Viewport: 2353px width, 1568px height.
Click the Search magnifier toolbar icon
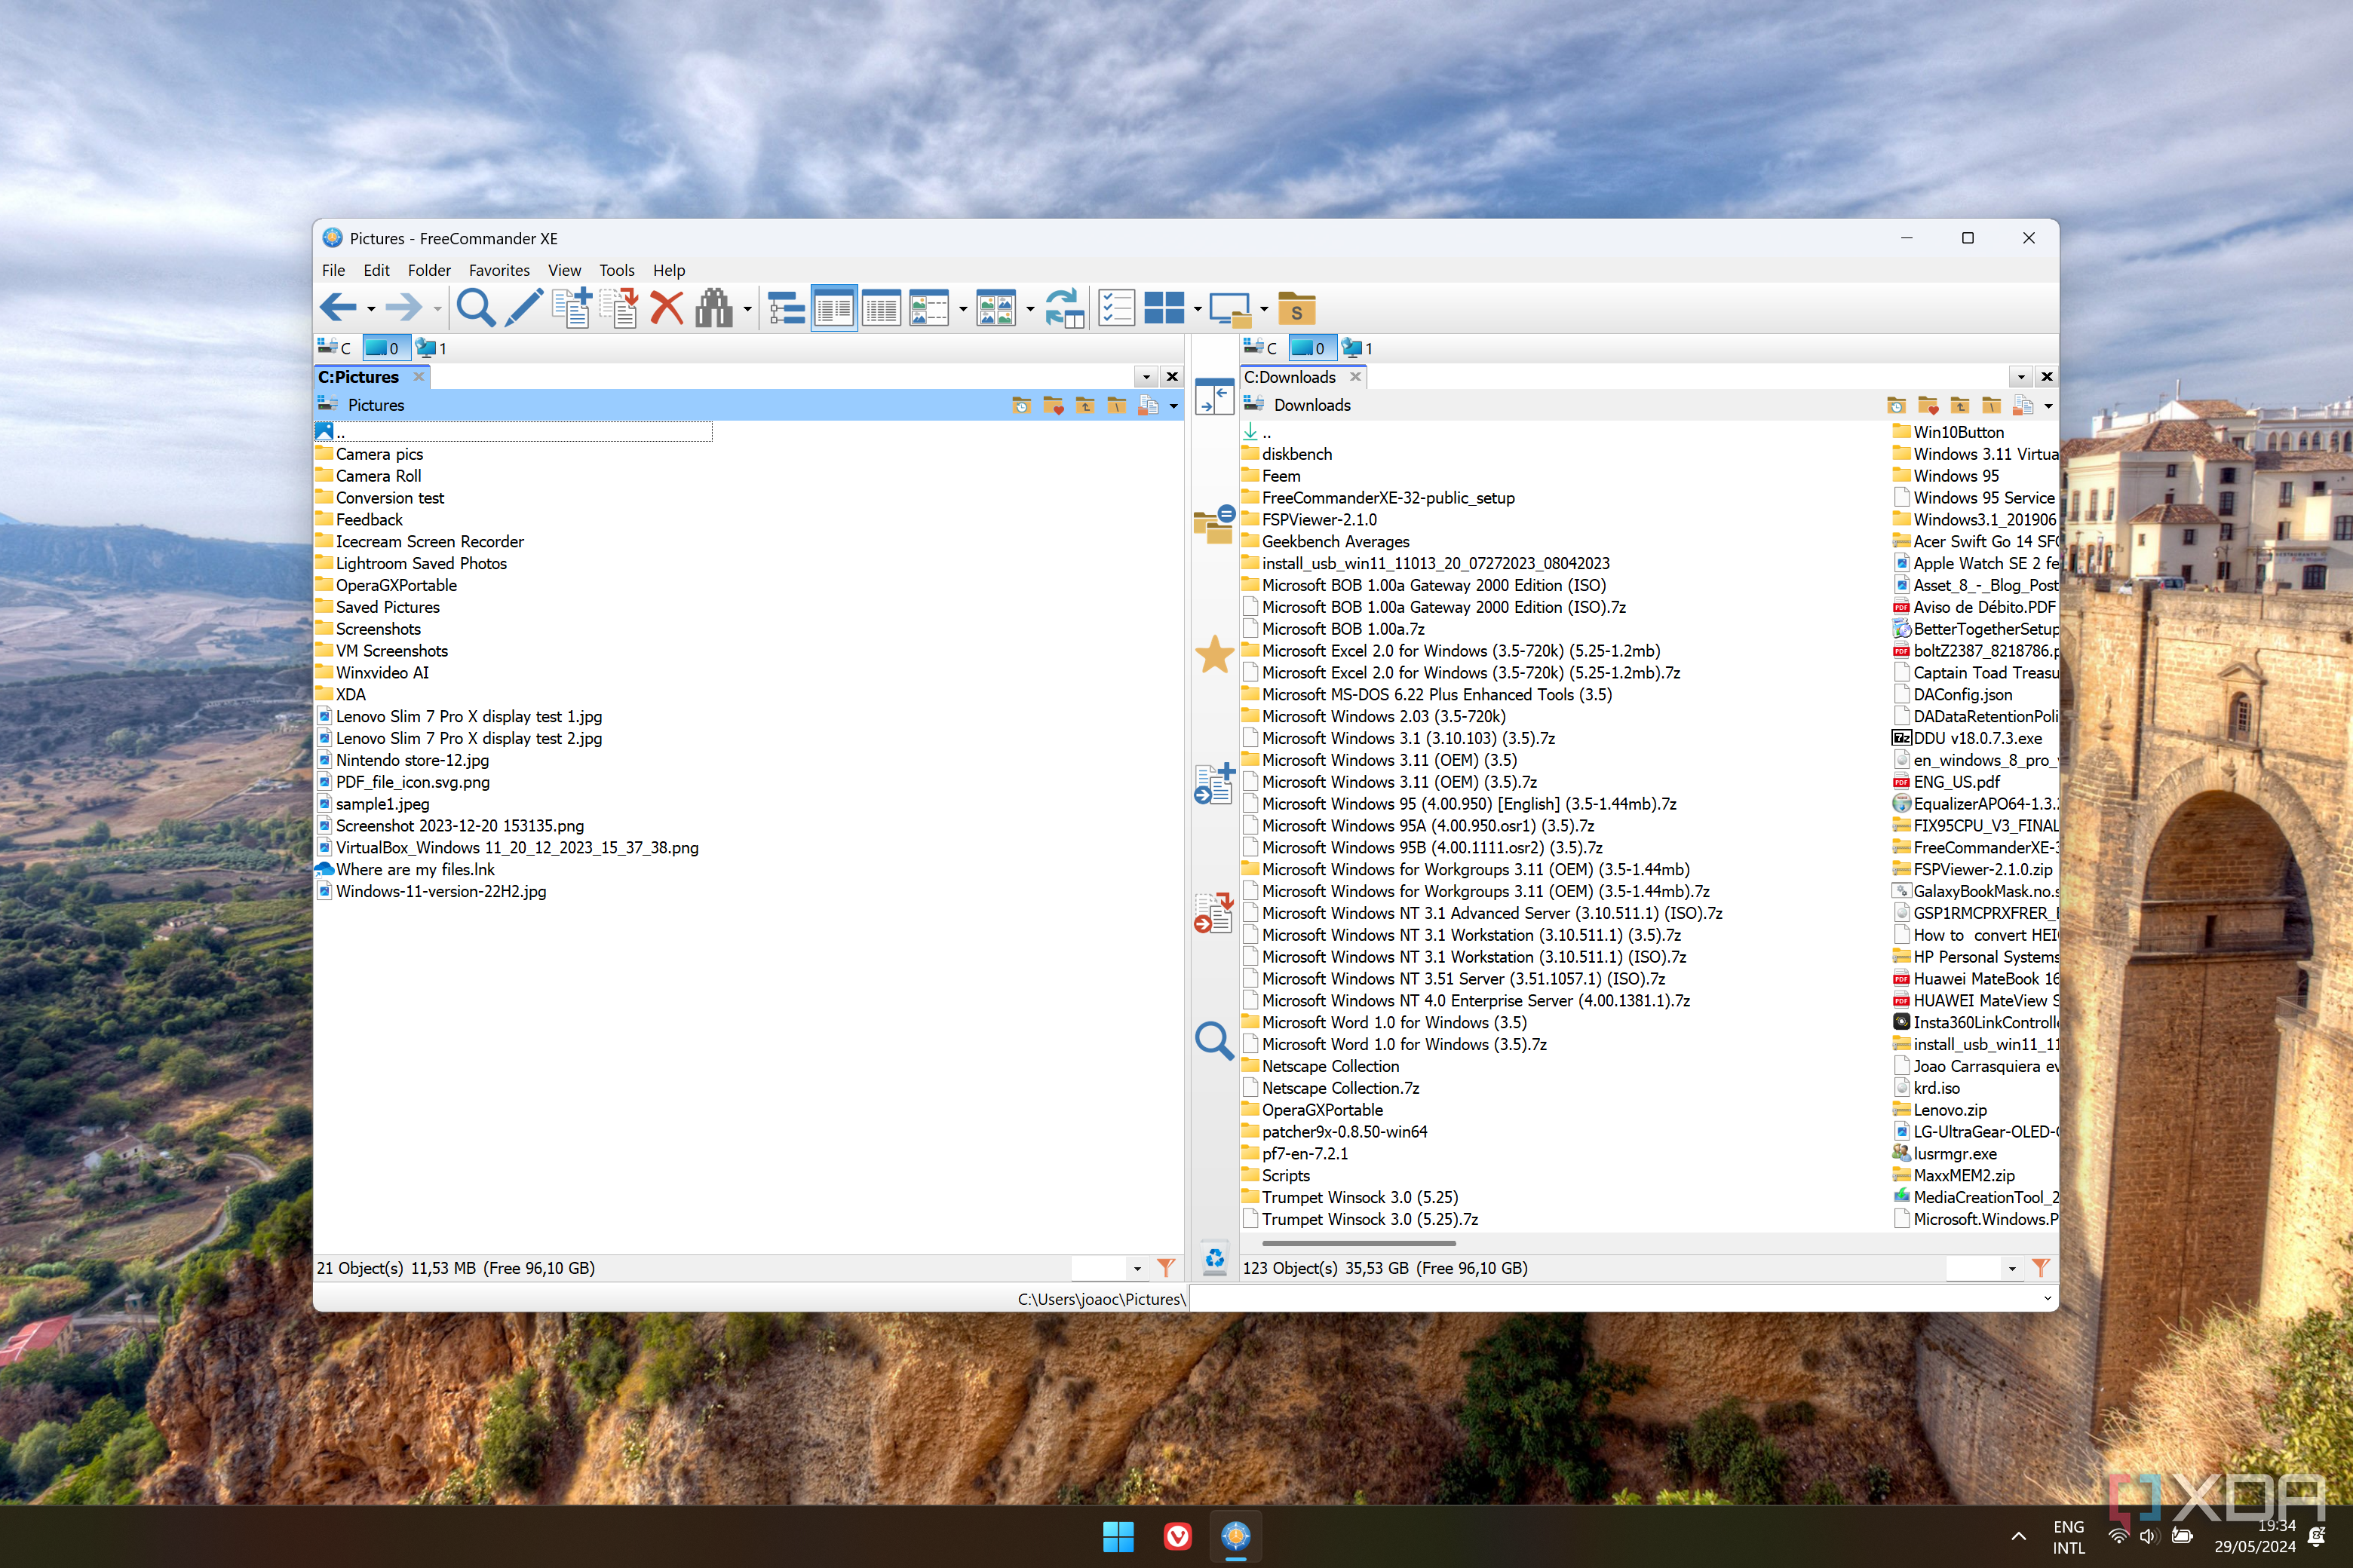[x=475, y=308]
